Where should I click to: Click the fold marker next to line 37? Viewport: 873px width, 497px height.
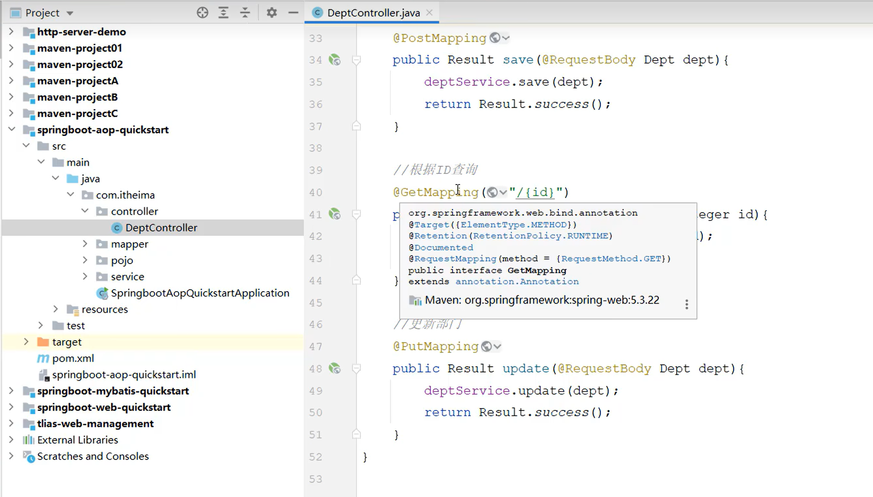356,125
